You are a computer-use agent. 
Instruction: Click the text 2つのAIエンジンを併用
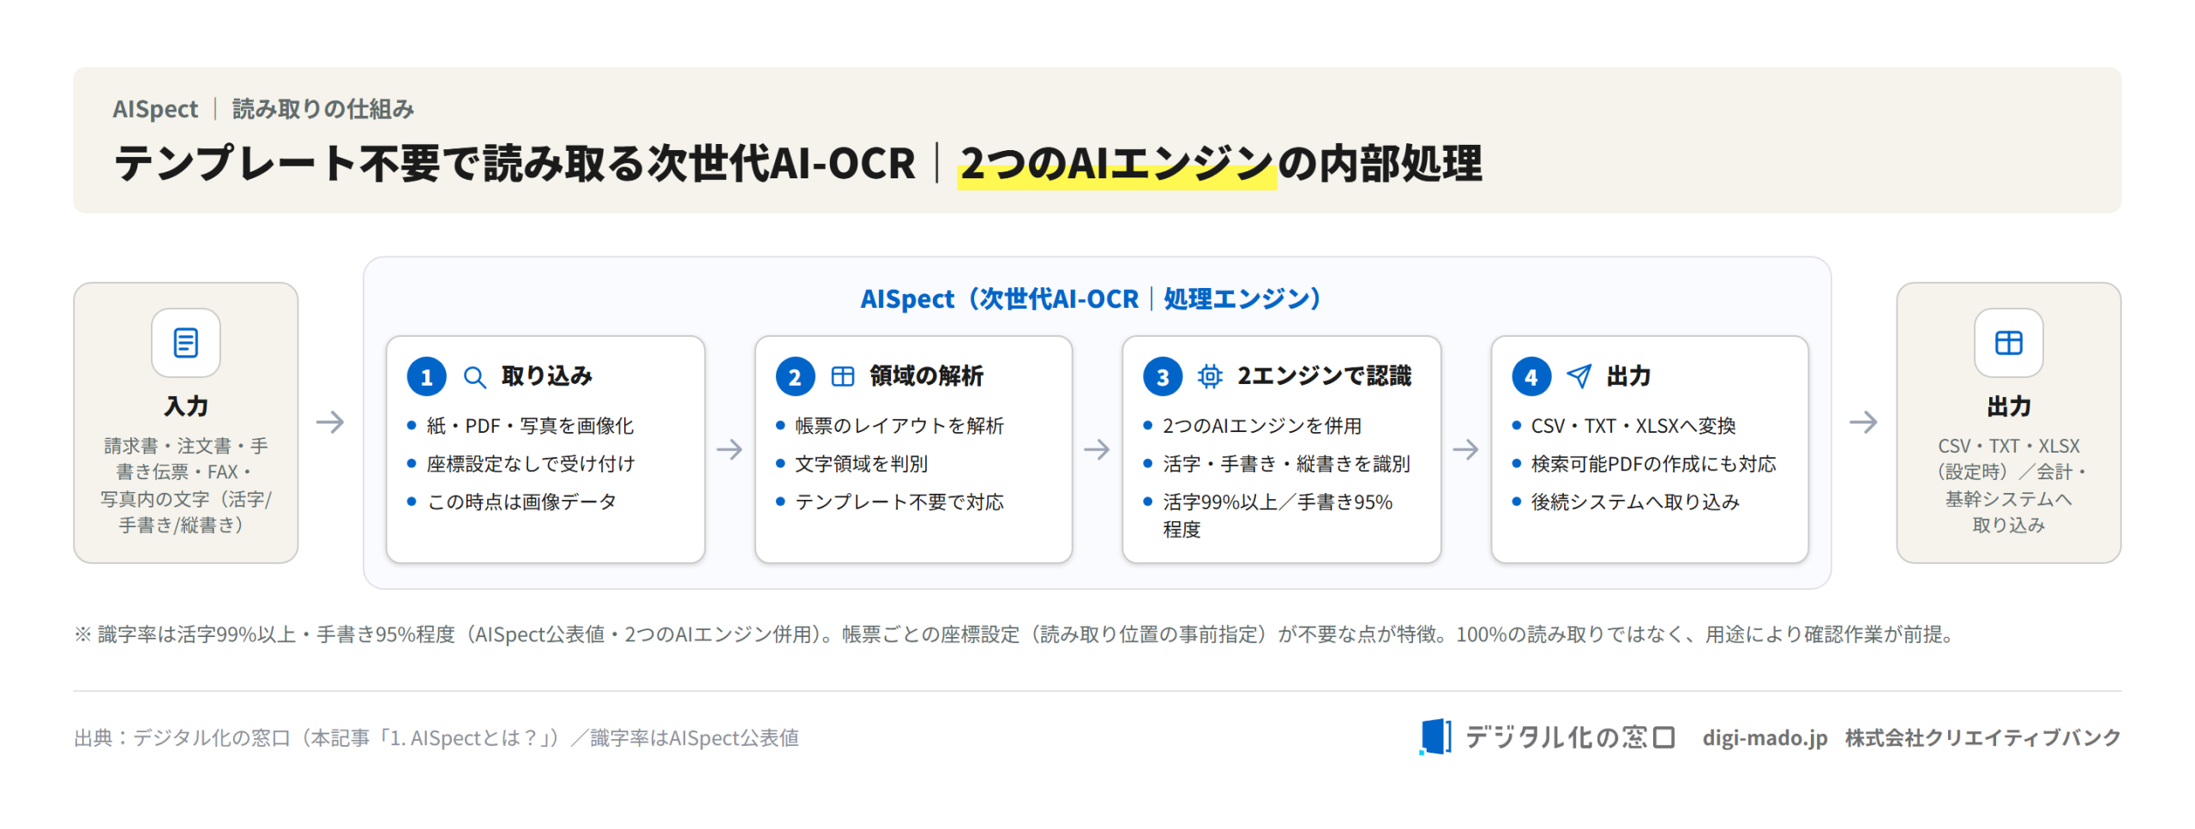click(1261, 426)
